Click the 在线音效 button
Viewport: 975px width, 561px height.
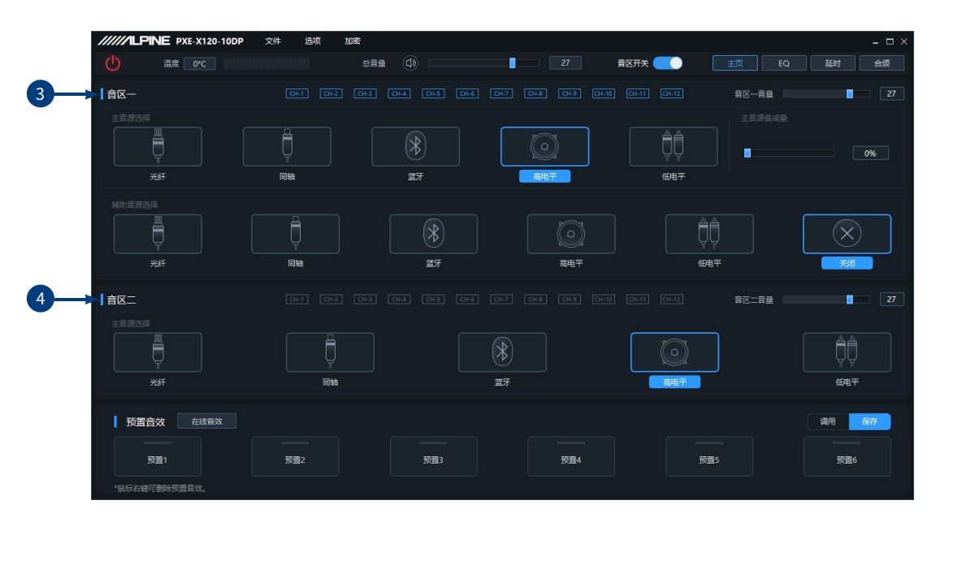[x=207, y=421]
